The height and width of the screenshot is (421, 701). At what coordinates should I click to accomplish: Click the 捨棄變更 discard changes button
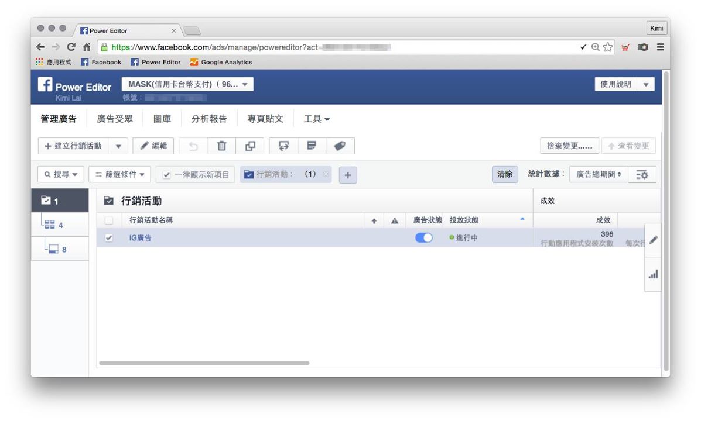point(570,146)
